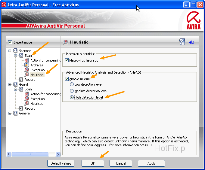Expand the General tree node
205x170 pixels.
10,113
